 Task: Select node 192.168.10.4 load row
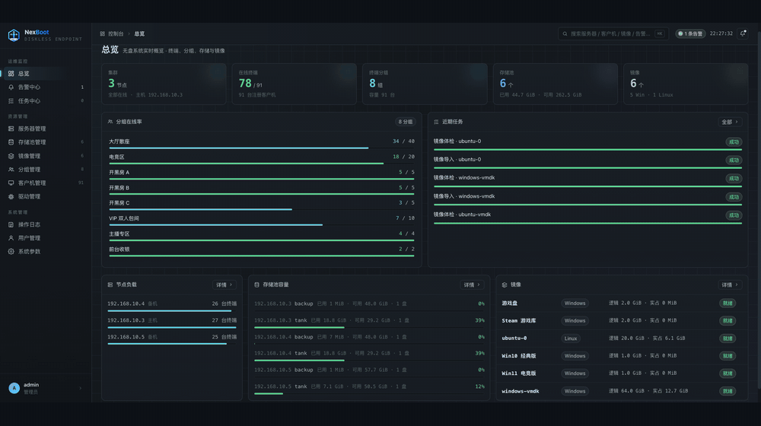click(172, 306)
